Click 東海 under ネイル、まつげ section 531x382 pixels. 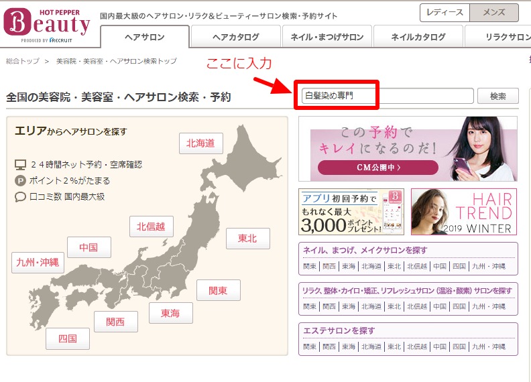pos(349,266)
